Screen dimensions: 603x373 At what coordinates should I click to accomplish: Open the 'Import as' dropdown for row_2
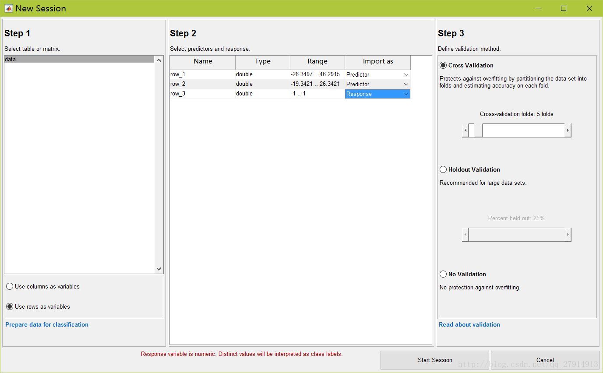click(377, 84)
